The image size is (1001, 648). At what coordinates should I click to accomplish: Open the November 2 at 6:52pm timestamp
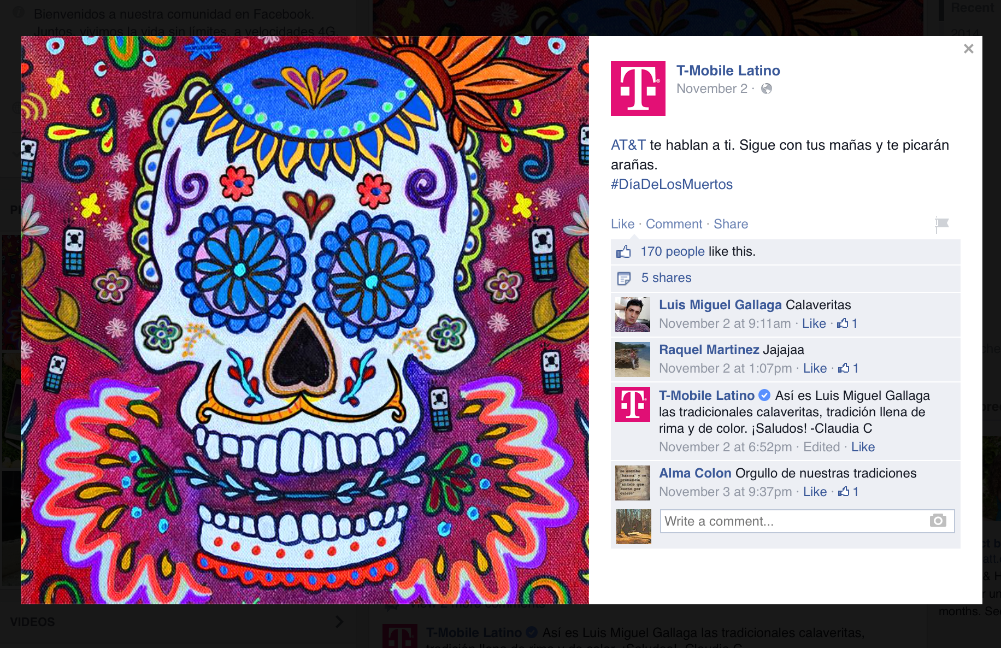[725, 447]
